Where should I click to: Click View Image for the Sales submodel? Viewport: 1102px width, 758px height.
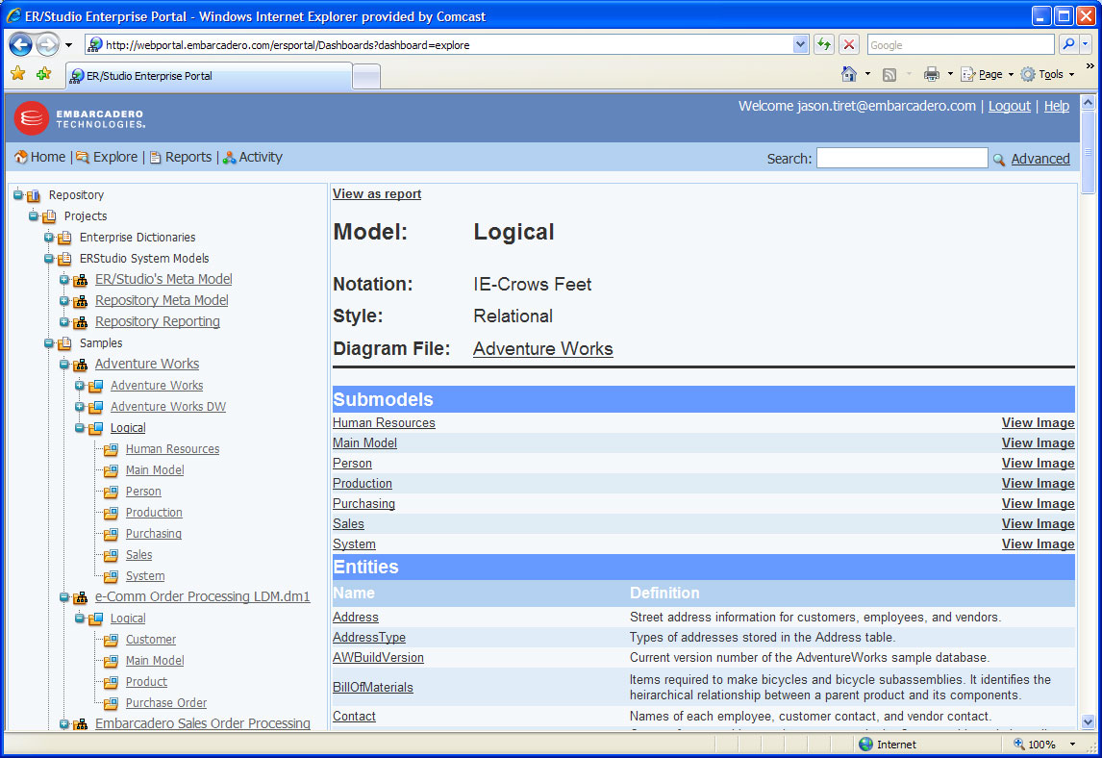coord(1038,524)
